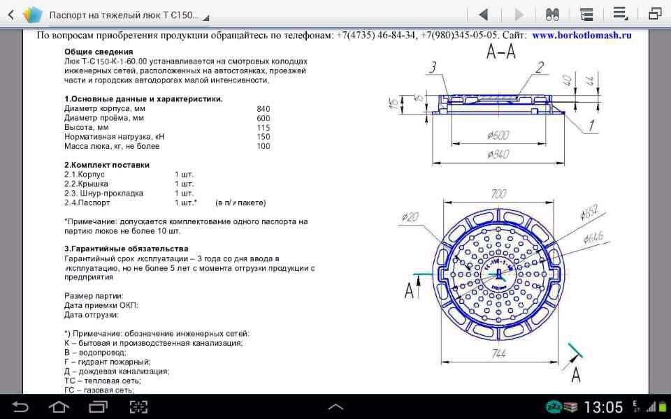
Task: Tap the "ТС – тепловая сеть;" line
Action: click(x=102, y=381)
